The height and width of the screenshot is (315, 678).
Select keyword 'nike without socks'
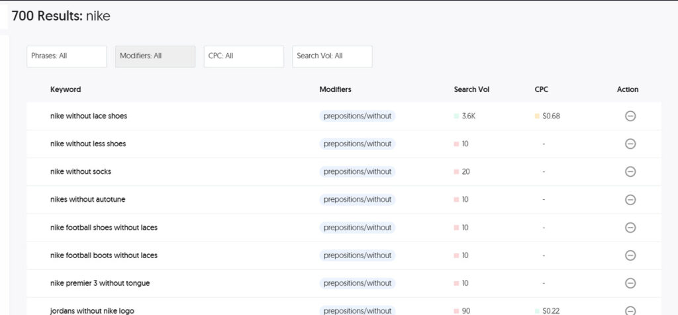81,171
